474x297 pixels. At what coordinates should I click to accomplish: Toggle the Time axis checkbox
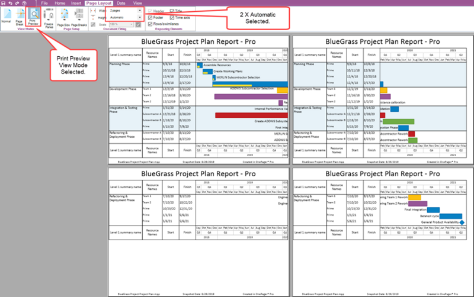172,18
